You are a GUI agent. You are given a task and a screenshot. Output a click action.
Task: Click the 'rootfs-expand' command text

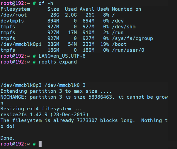[x=58, y=62]
